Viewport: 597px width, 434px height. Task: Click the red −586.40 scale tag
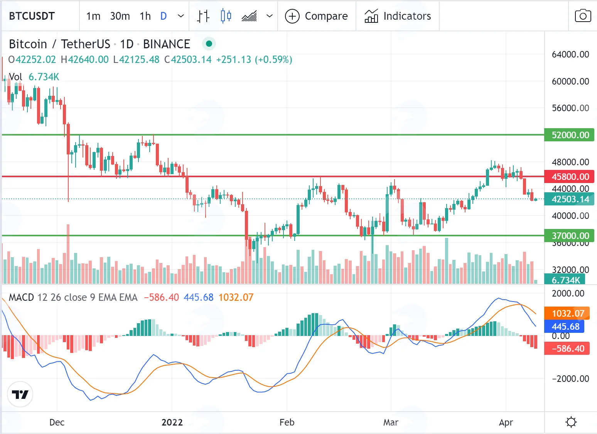[x=567, y=349]
